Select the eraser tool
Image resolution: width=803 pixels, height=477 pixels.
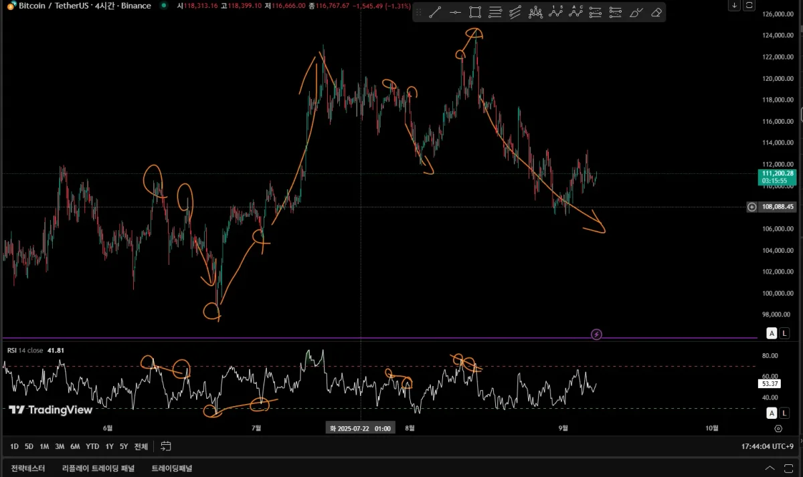click(656, 12)
